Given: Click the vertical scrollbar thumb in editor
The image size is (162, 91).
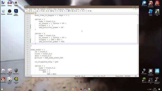Looking at the screenshot, I should point(138,34).
